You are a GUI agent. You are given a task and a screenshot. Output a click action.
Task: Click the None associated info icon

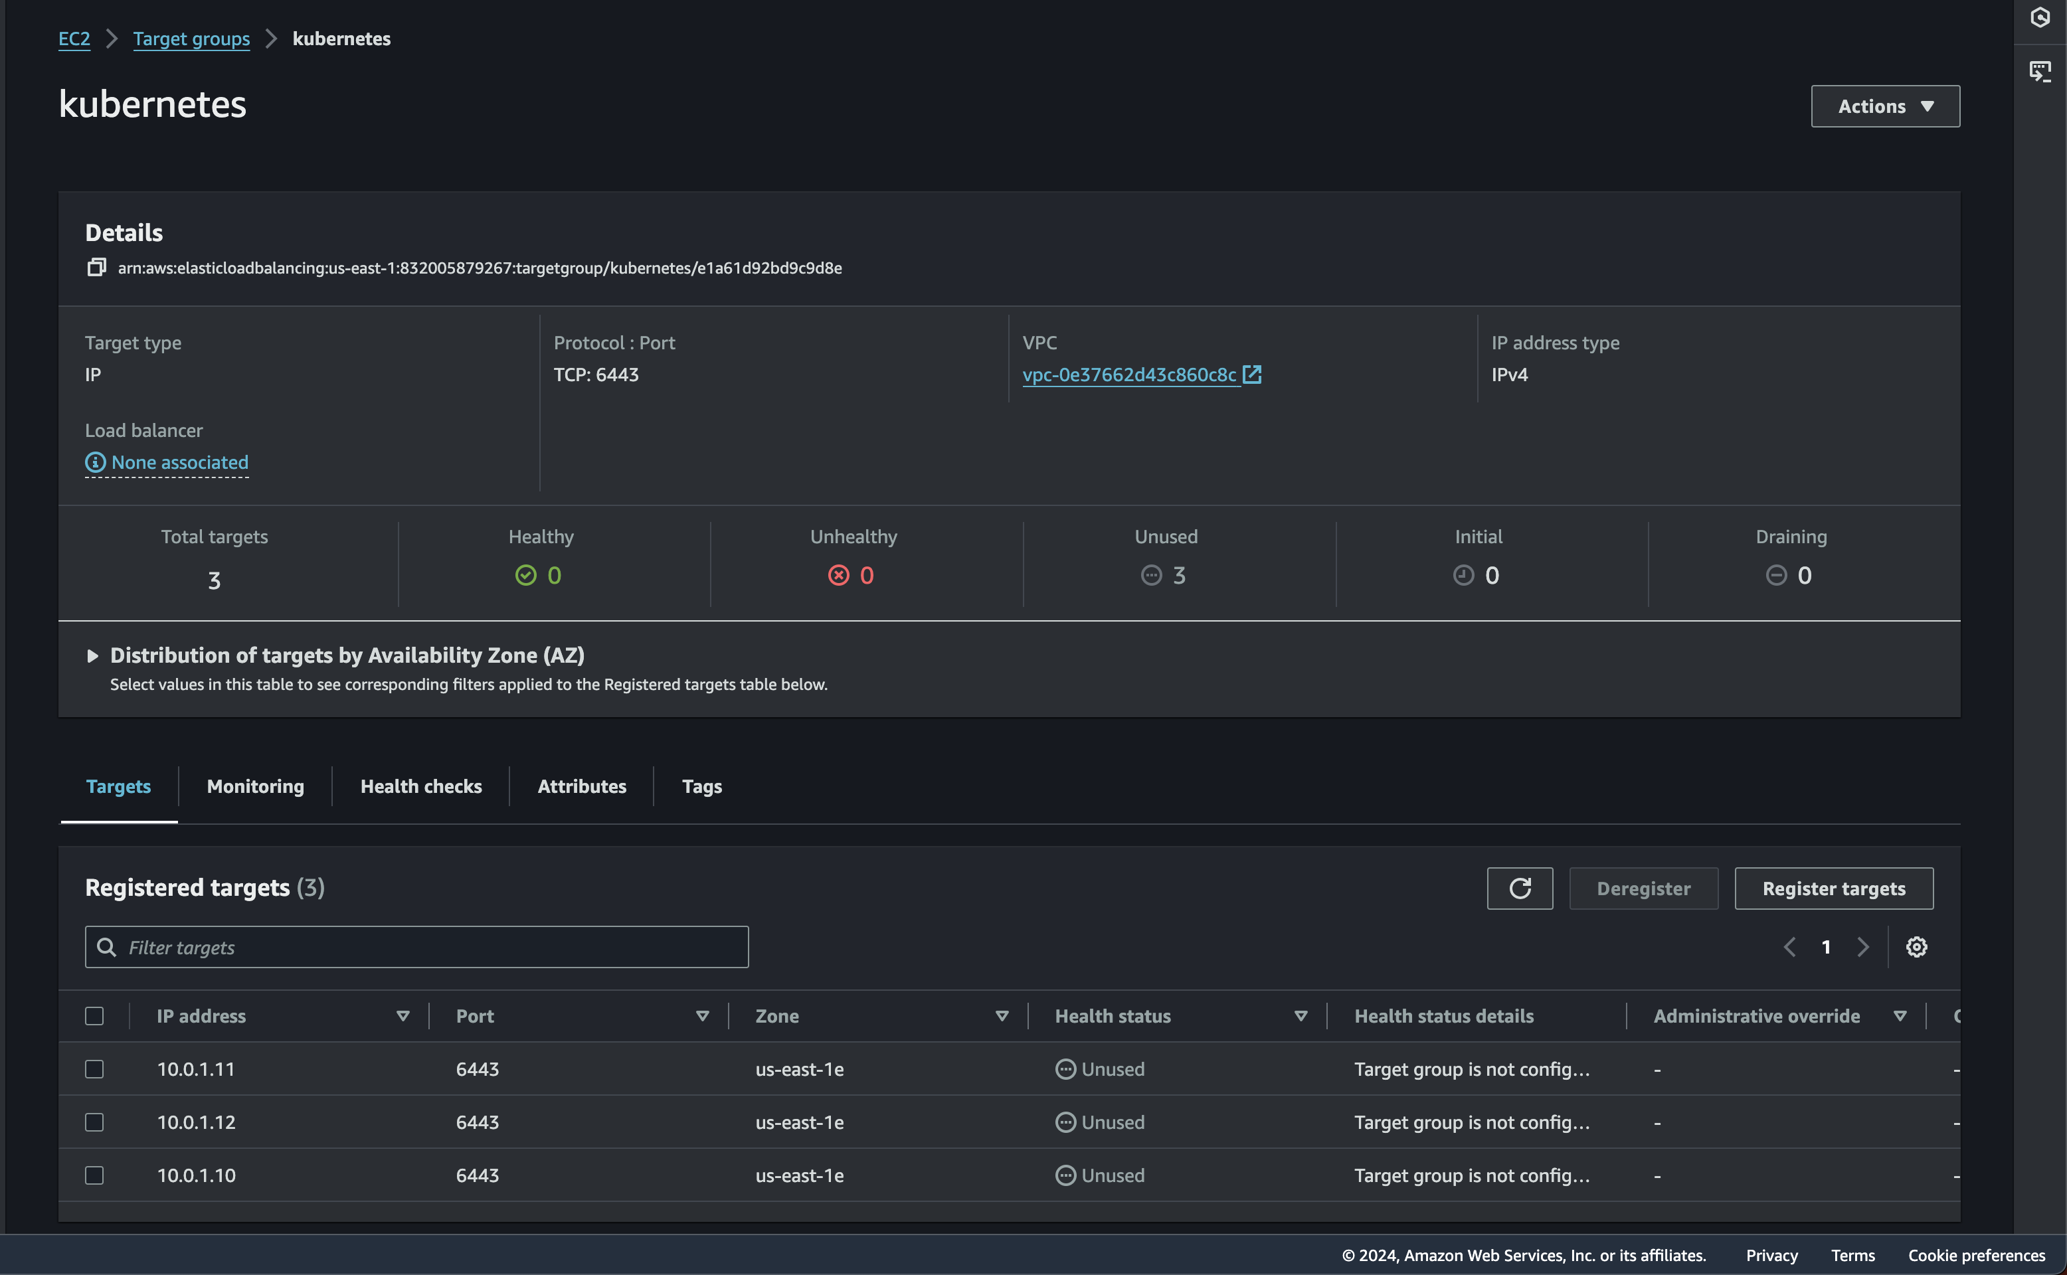coord(95,462)
